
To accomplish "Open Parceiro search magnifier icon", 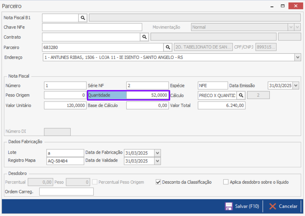I will [168, 47].
